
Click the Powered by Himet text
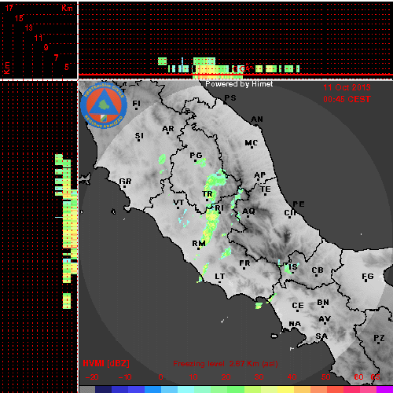click(239, 84)
